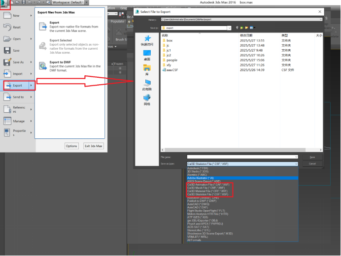Screen dimensions: 341x256
Task: Choose Import in the application menu
Action: tap(17, 74)
